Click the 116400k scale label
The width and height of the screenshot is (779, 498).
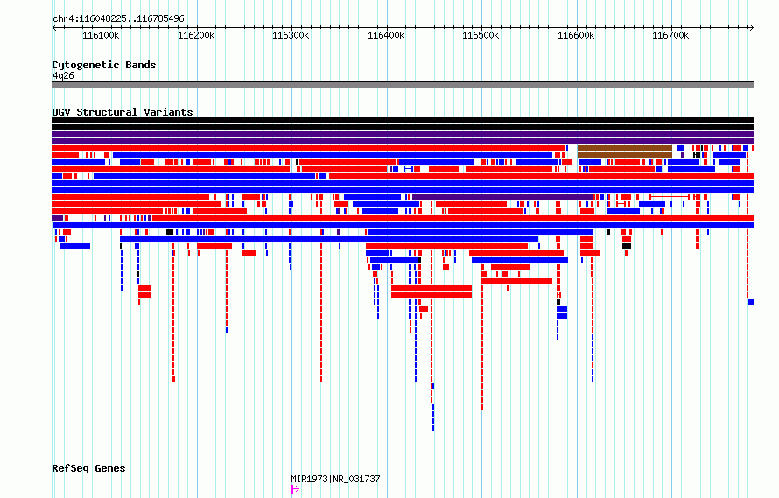[386, 35]
